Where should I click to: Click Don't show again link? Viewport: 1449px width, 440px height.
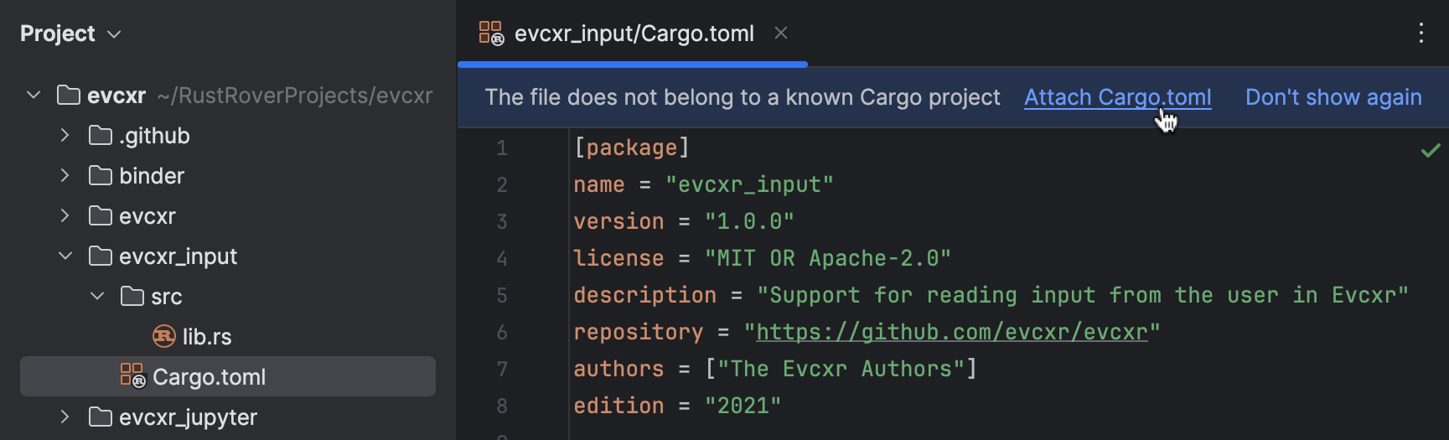click(x=1333, y=97)
